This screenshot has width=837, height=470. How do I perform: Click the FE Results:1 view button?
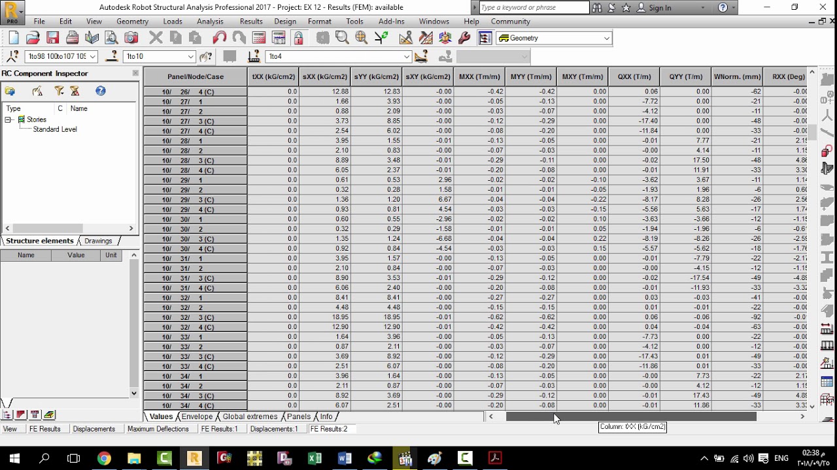[219, 429]
